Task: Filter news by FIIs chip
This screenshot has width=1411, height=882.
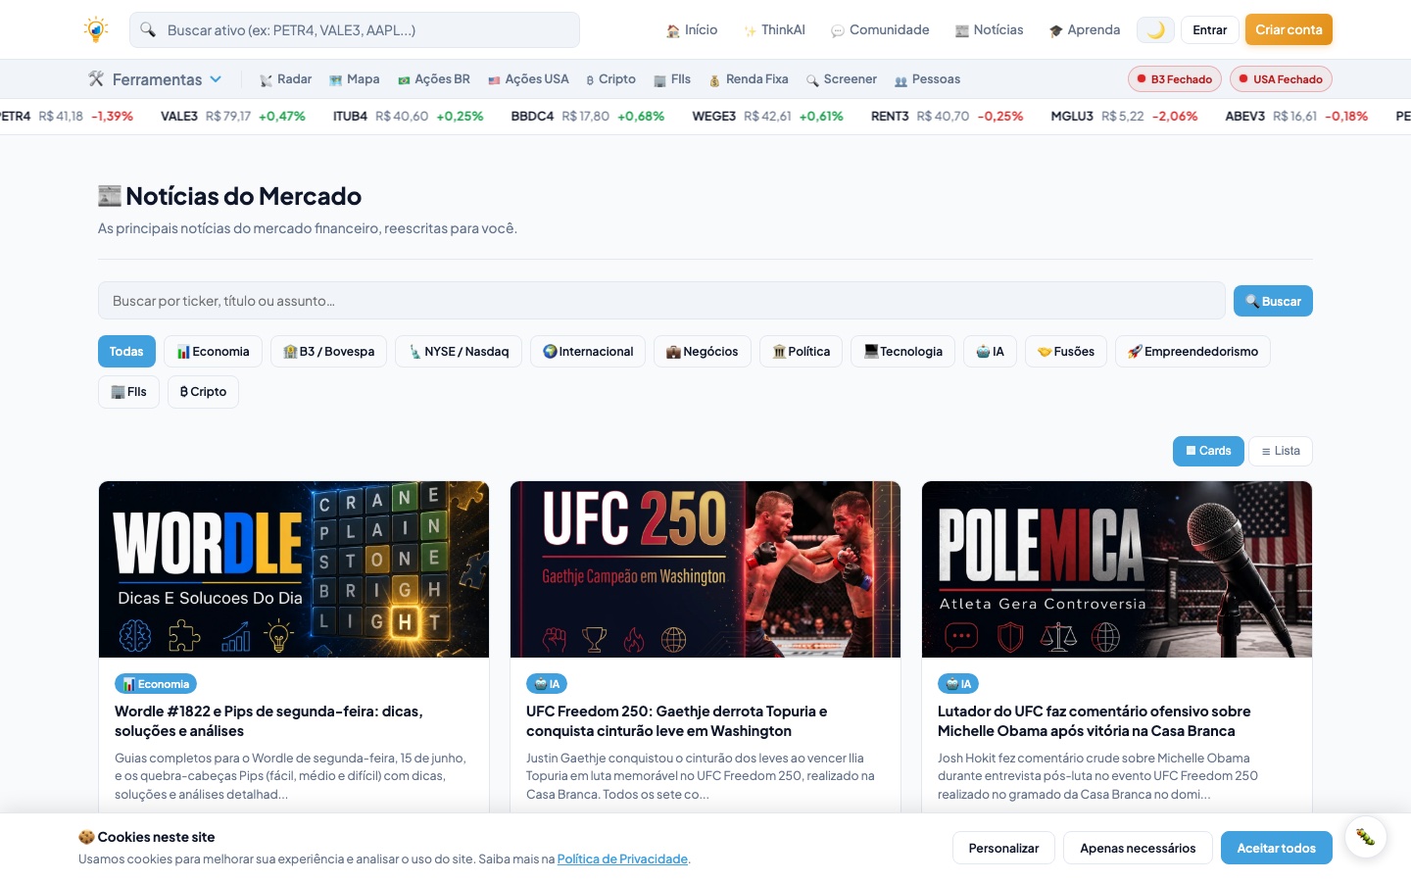Action: pyautogui.click(x=128, y=392)
